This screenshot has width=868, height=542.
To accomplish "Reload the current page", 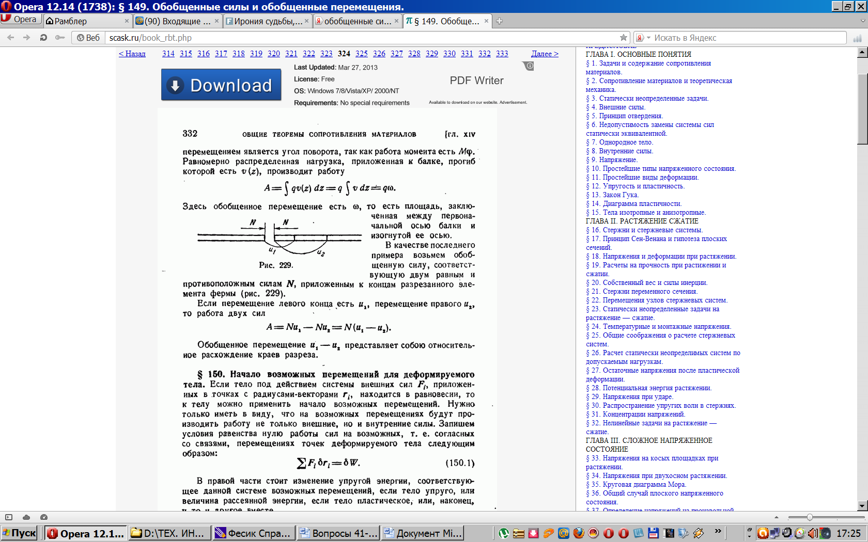I will coord(43,38).
